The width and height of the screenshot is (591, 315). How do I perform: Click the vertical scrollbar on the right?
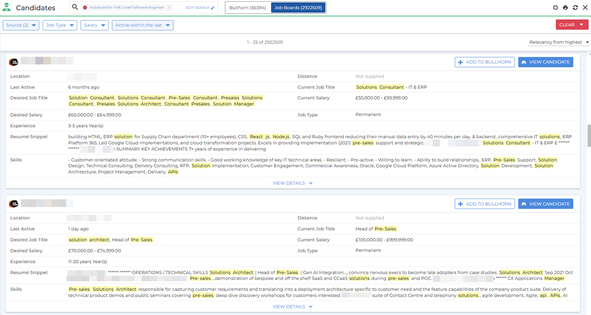point(588,137)
